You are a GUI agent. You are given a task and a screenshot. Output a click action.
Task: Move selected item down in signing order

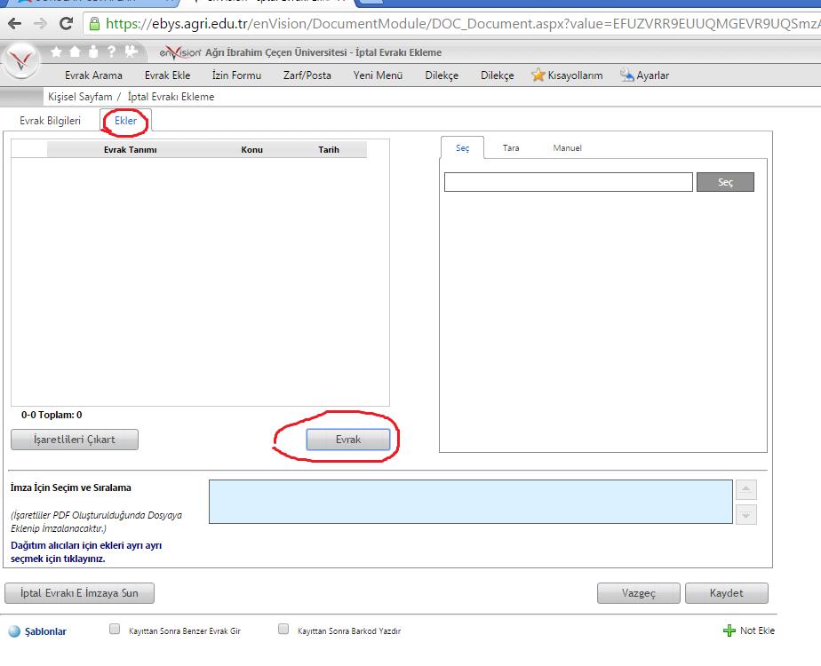click(746, 514)
